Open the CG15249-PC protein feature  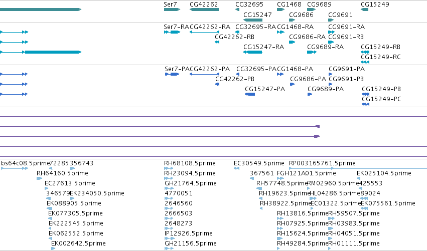(x=365, y=104)
